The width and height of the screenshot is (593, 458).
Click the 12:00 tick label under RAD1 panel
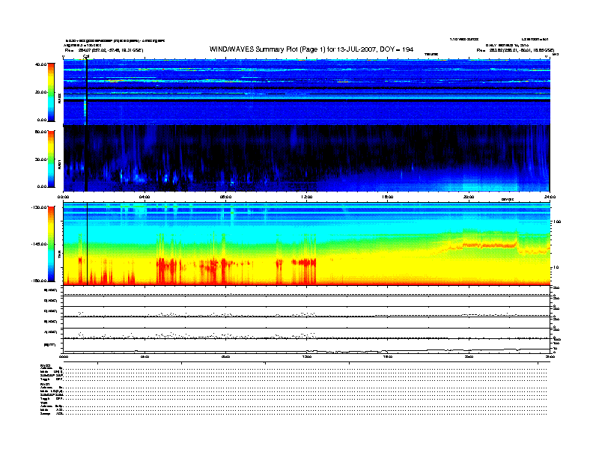coord(307,197)
